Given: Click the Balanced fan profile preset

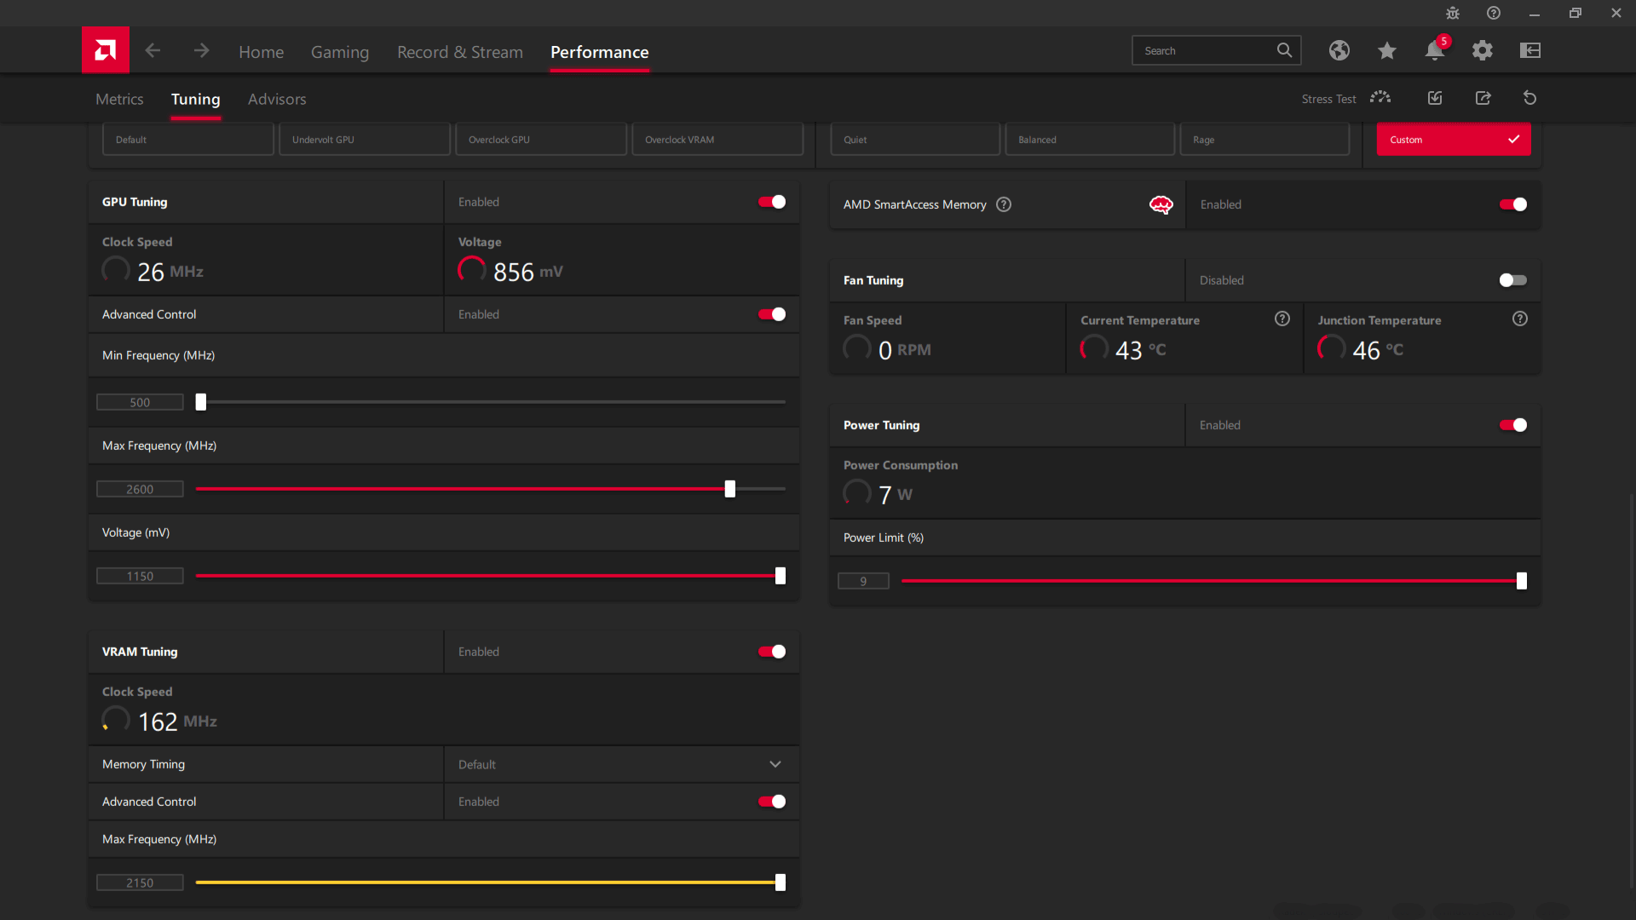Looking at the screenshot, I should [x=1087, y=140].
